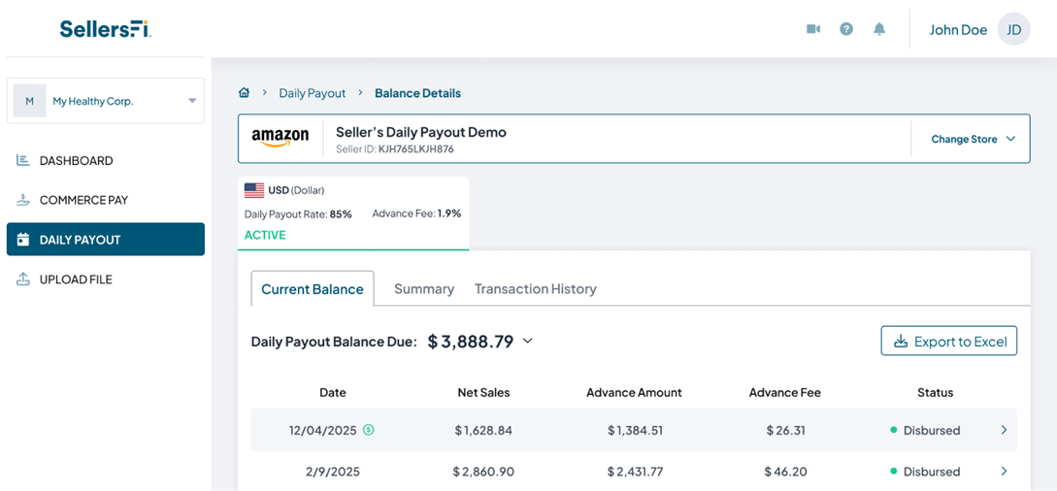Click the dollar icon next to 12/04/2025
Image resolution: width=1057 pixels, height=491 pixels.
369,430
